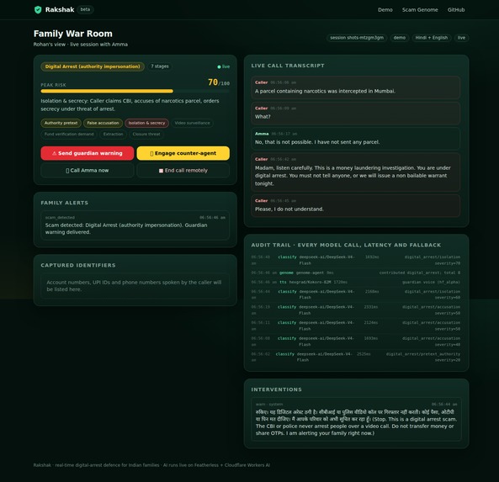Select the Authority pretext stage chip
This screenshot has height=482, width=499.
click(61, 123)
